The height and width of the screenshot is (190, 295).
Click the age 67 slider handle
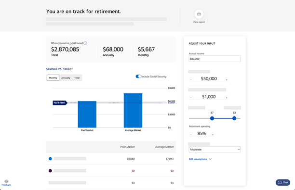click(x=212, y=118)
